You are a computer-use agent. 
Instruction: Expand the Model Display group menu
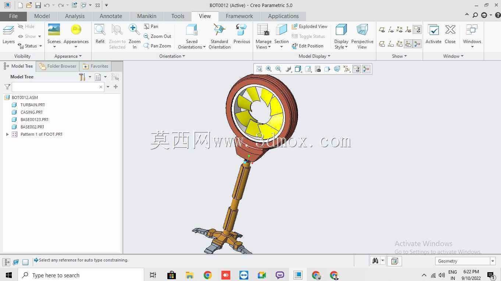[315, 56]
